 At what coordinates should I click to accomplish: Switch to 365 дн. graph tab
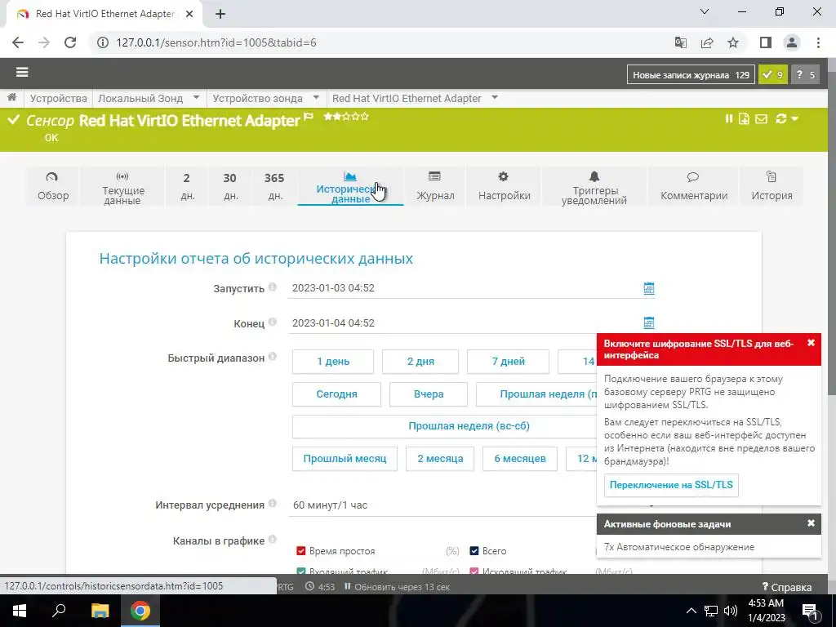click(274, 186)
